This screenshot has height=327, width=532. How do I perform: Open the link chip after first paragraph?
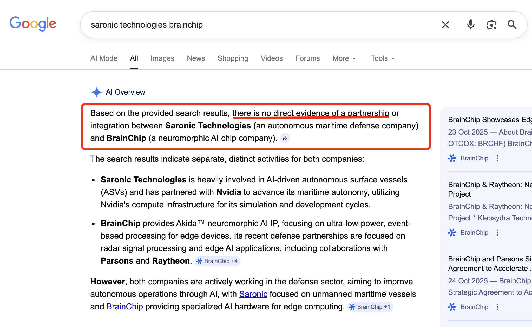click(x=285, y=138)
